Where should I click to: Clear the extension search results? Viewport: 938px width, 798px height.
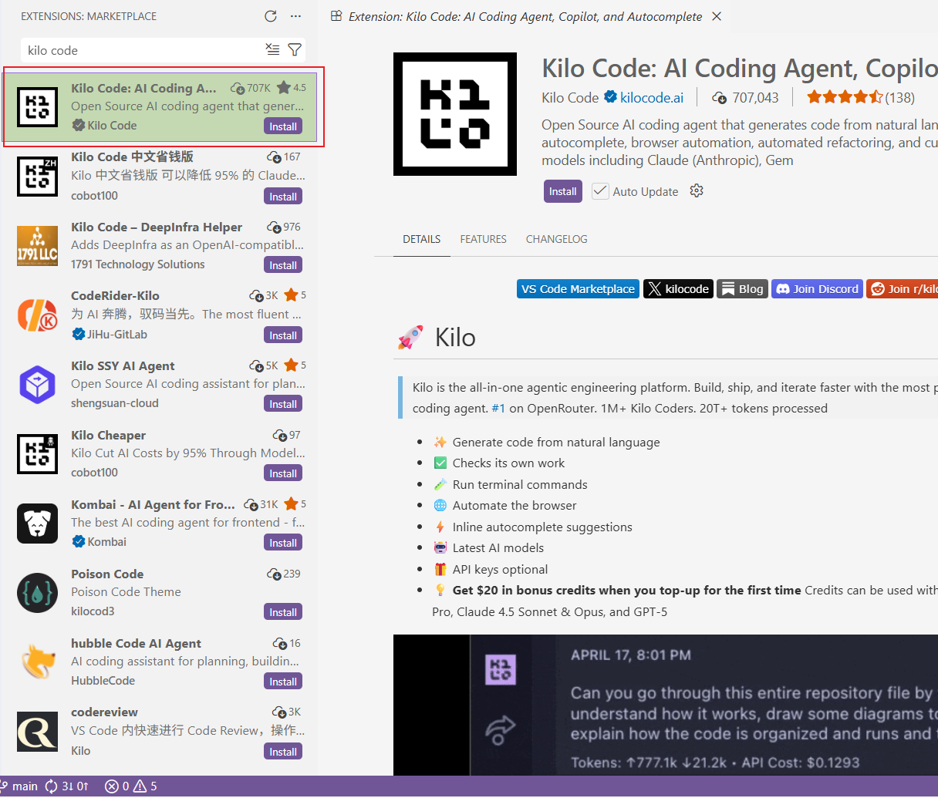(x=272, y=49)
